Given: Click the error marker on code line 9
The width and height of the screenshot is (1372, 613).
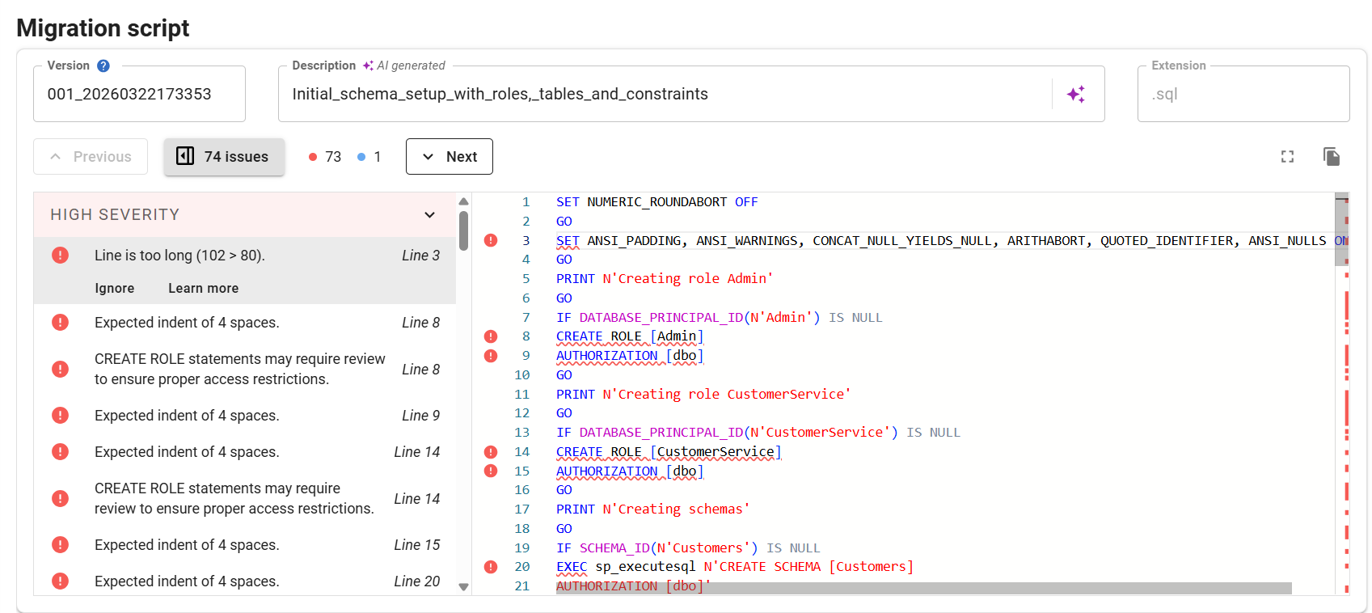Looking at the screenshot, I should [491, 356].
